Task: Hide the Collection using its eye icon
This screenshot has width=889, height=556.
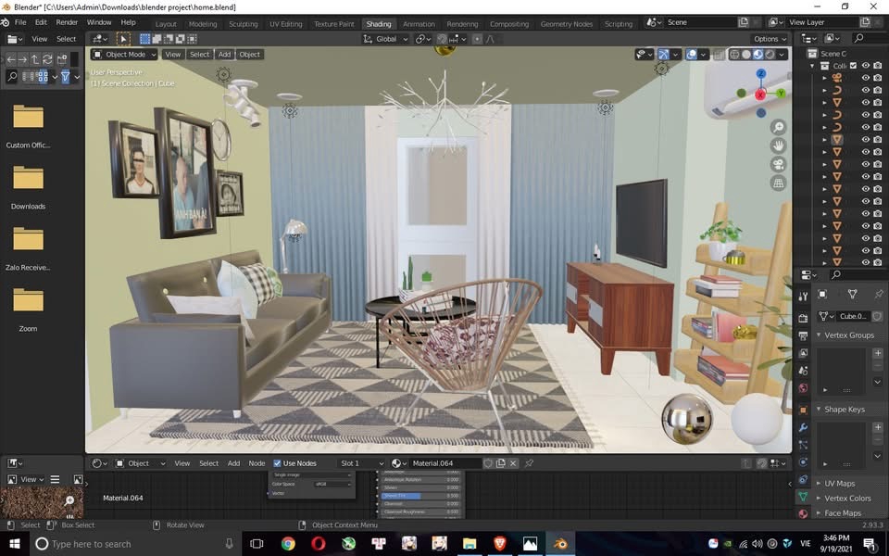Action: (x=866, y=66)
